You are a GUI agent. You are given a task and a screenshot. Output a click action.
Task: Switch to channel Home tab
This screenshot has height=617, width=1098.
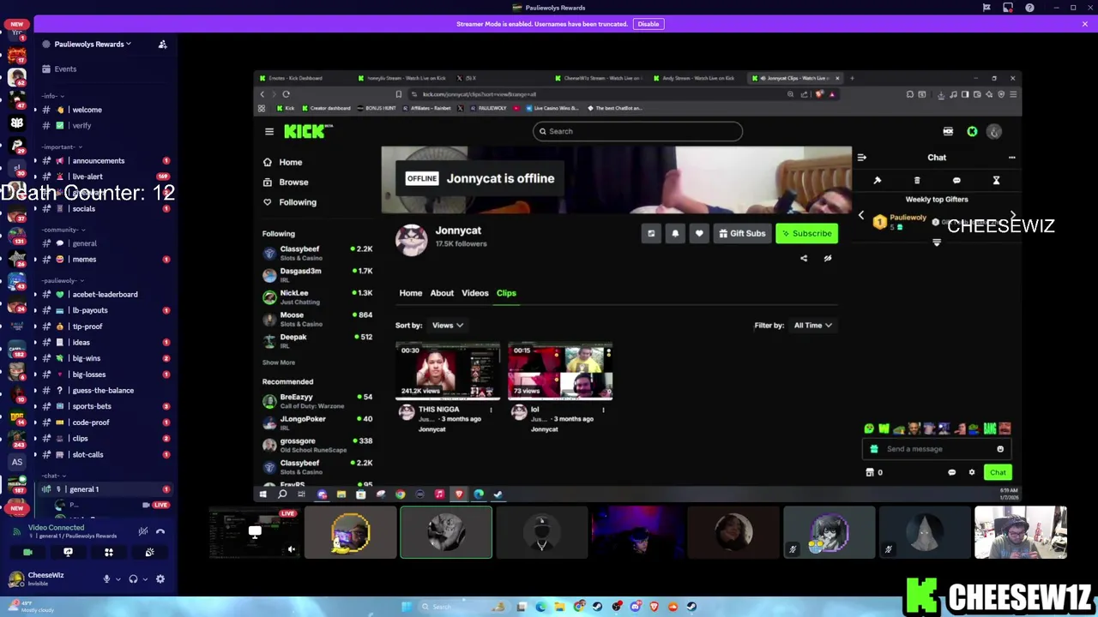pyautogui.click(x=411, y=293)
